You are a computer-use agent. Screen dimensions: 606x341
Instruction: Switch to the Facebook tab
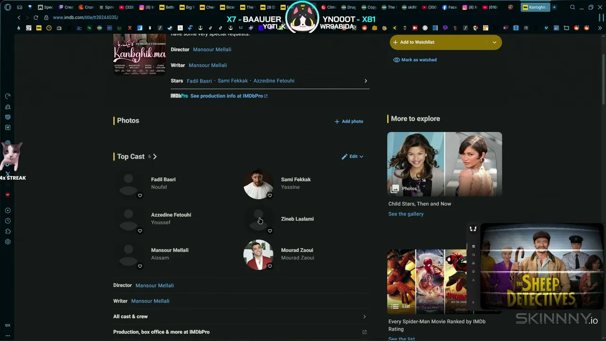(x=450, y=7)
